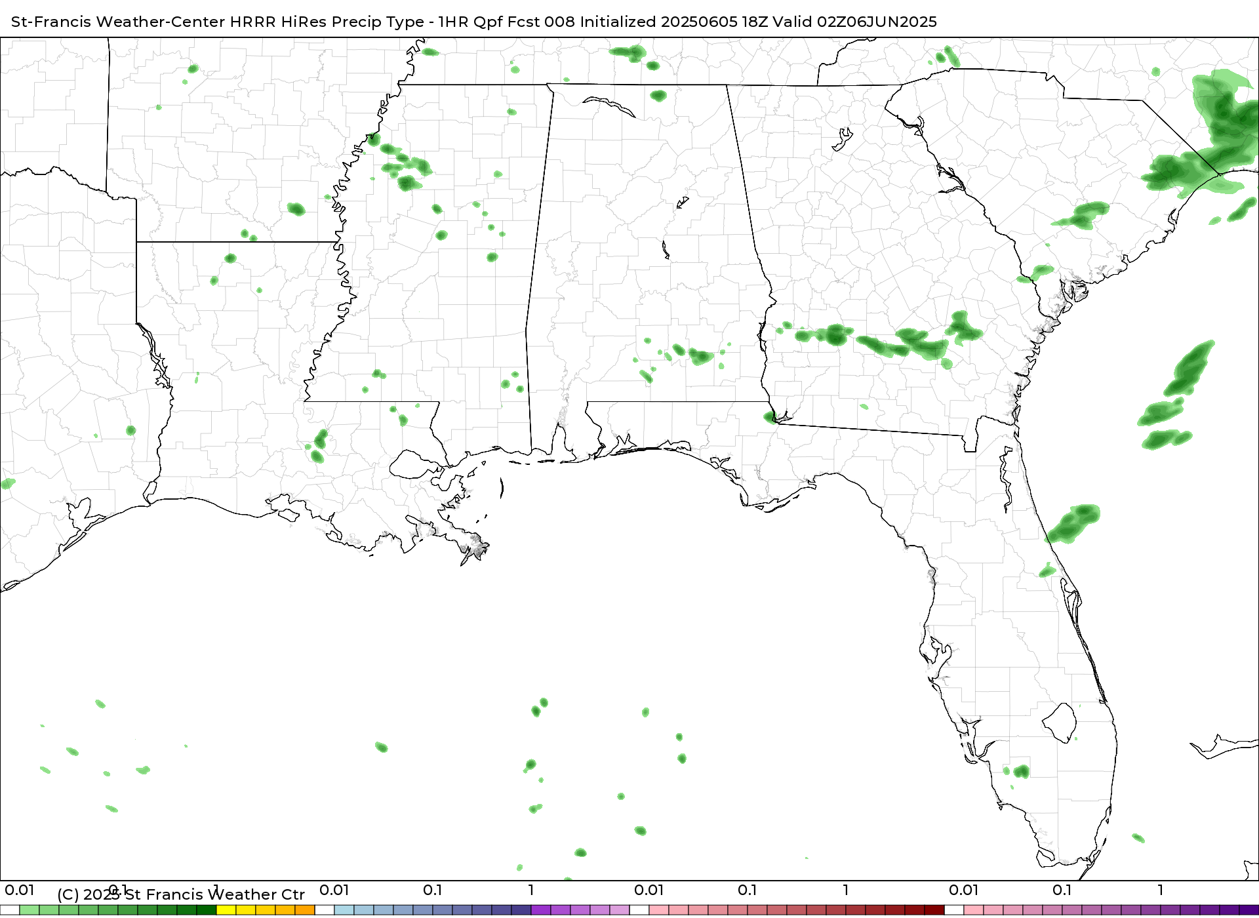The height and width of the screenshot is (918, 1259).
Task: Click the HRRR HiRes Precip Type title text
Action: click(x=327, y=22)
